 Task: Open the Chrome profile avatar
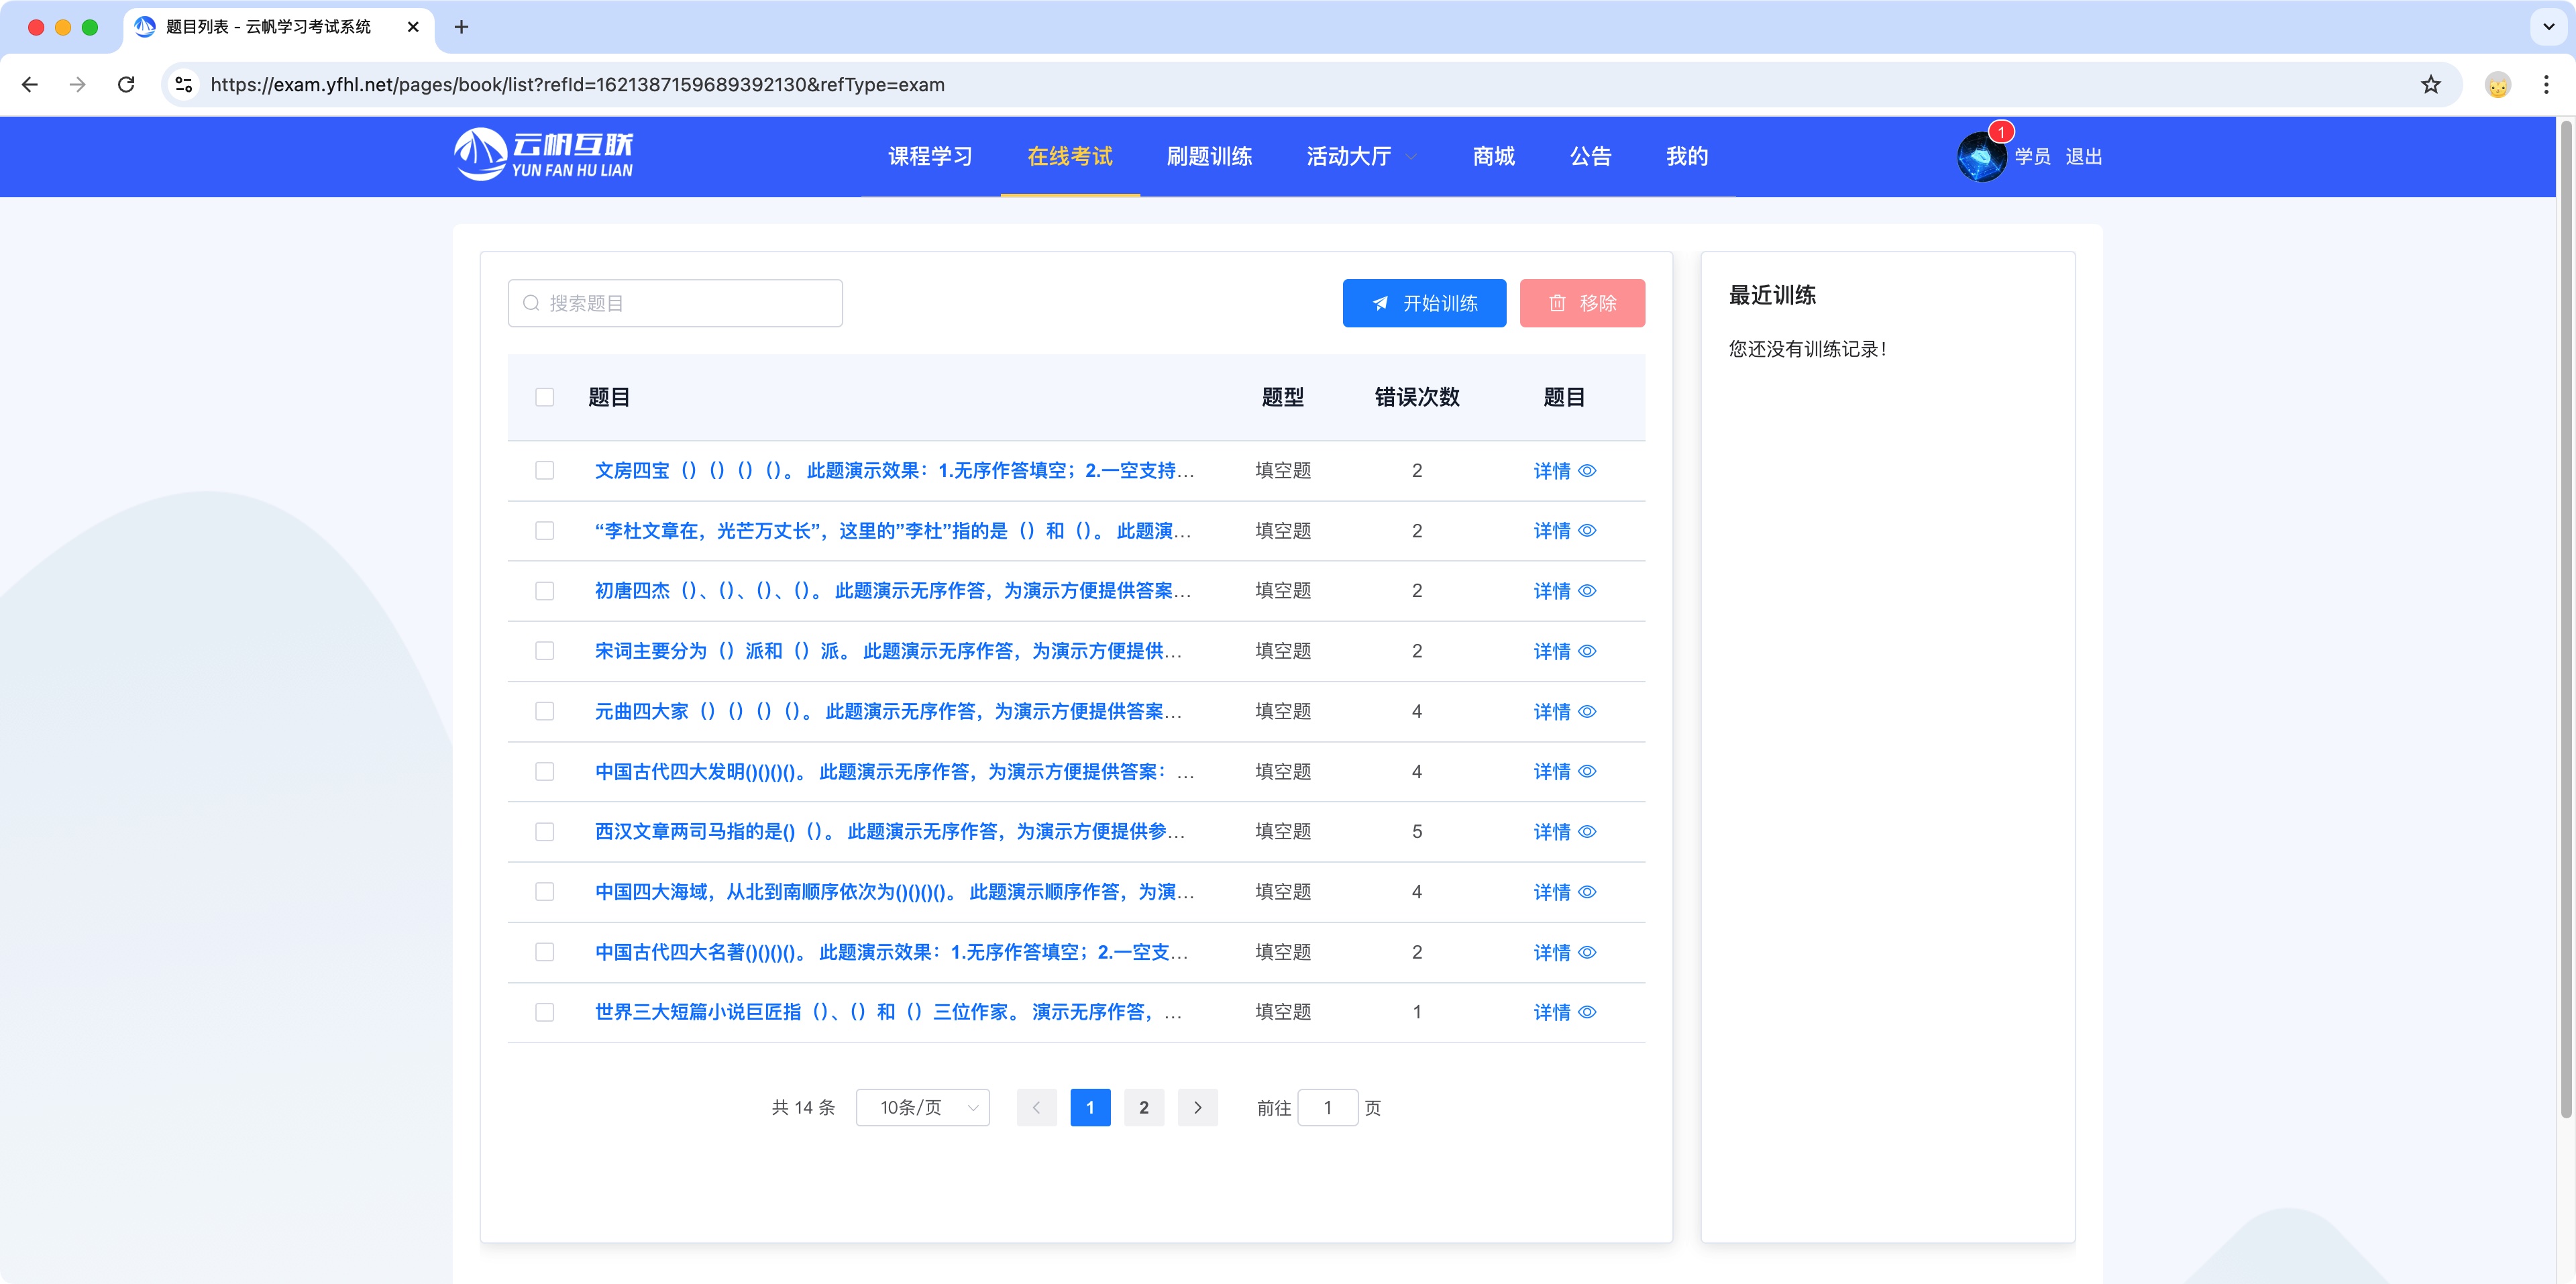pyautogui.click(x=2497, y=85)
